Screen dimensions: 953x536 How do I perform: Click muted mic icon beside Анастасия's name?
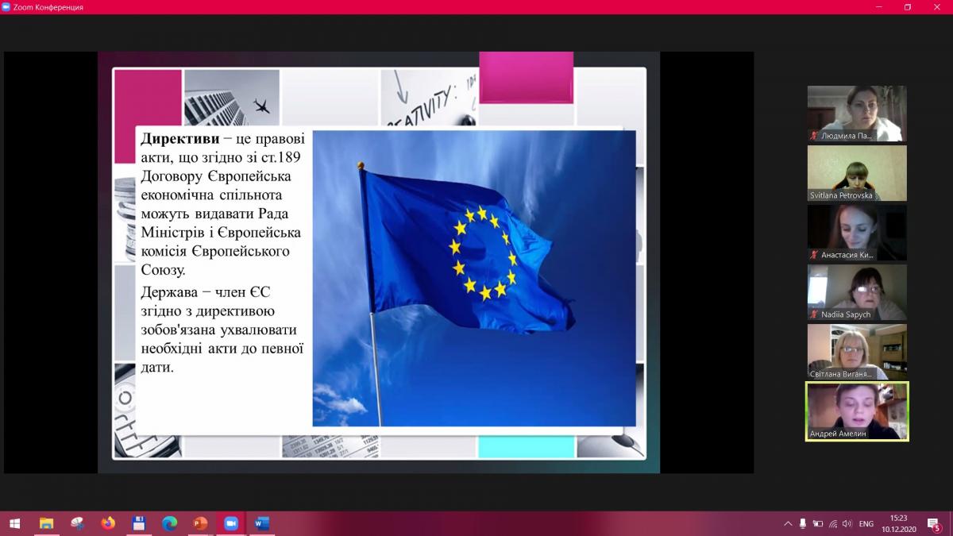[x=814, y=255]
